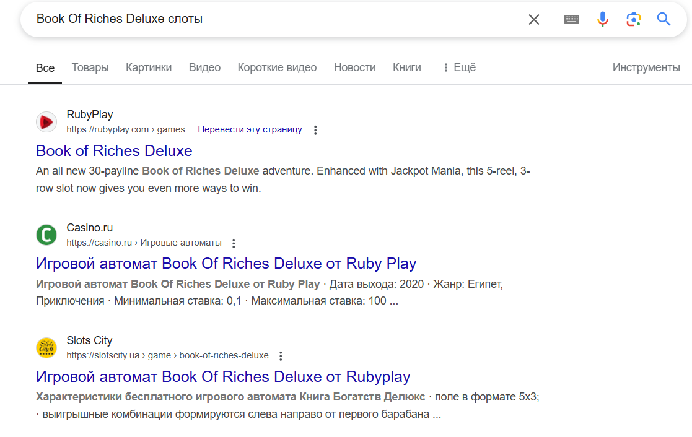This screenshot has width=692, height=437.
Task: Select the Все tab
Action: pyautogui.click(x=45, y=68)
